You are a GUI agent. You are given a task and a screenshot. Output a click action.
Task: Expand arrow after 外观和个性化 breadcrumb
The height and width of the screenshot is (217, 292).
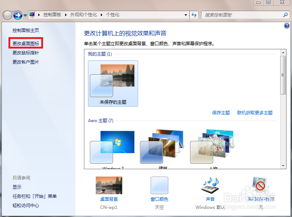coord(102,15)
